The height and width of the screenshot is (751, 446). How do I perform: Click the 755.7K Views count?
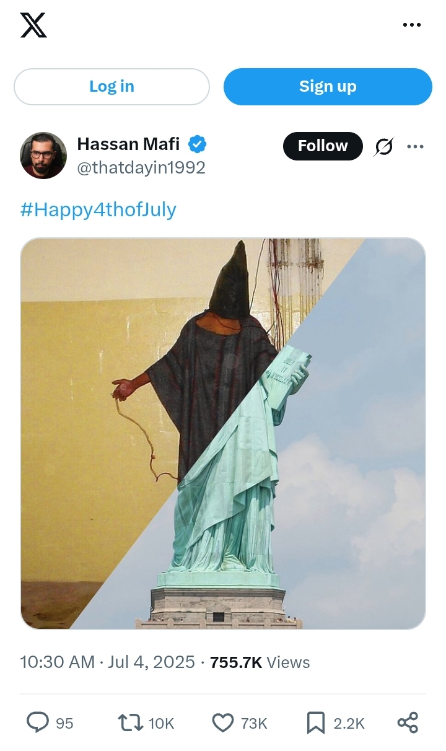260,662
